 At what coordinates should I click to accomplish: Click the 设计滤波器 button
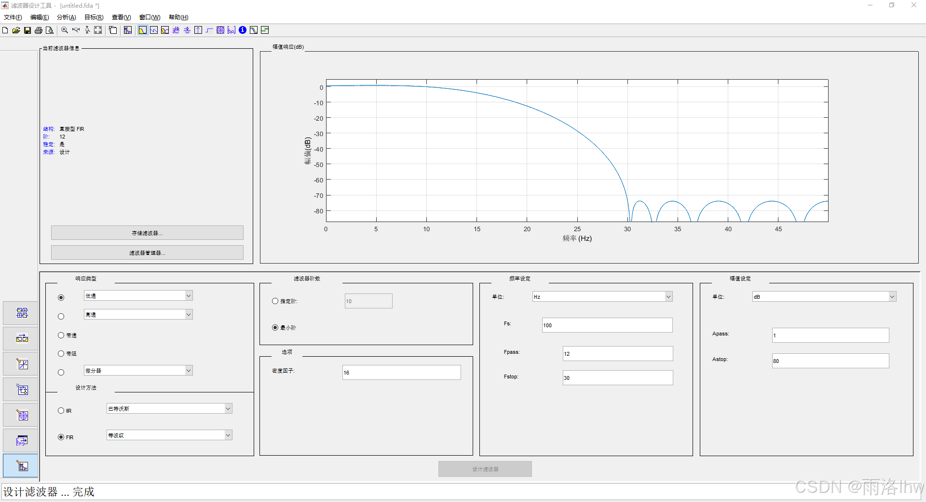coord(485,469)
